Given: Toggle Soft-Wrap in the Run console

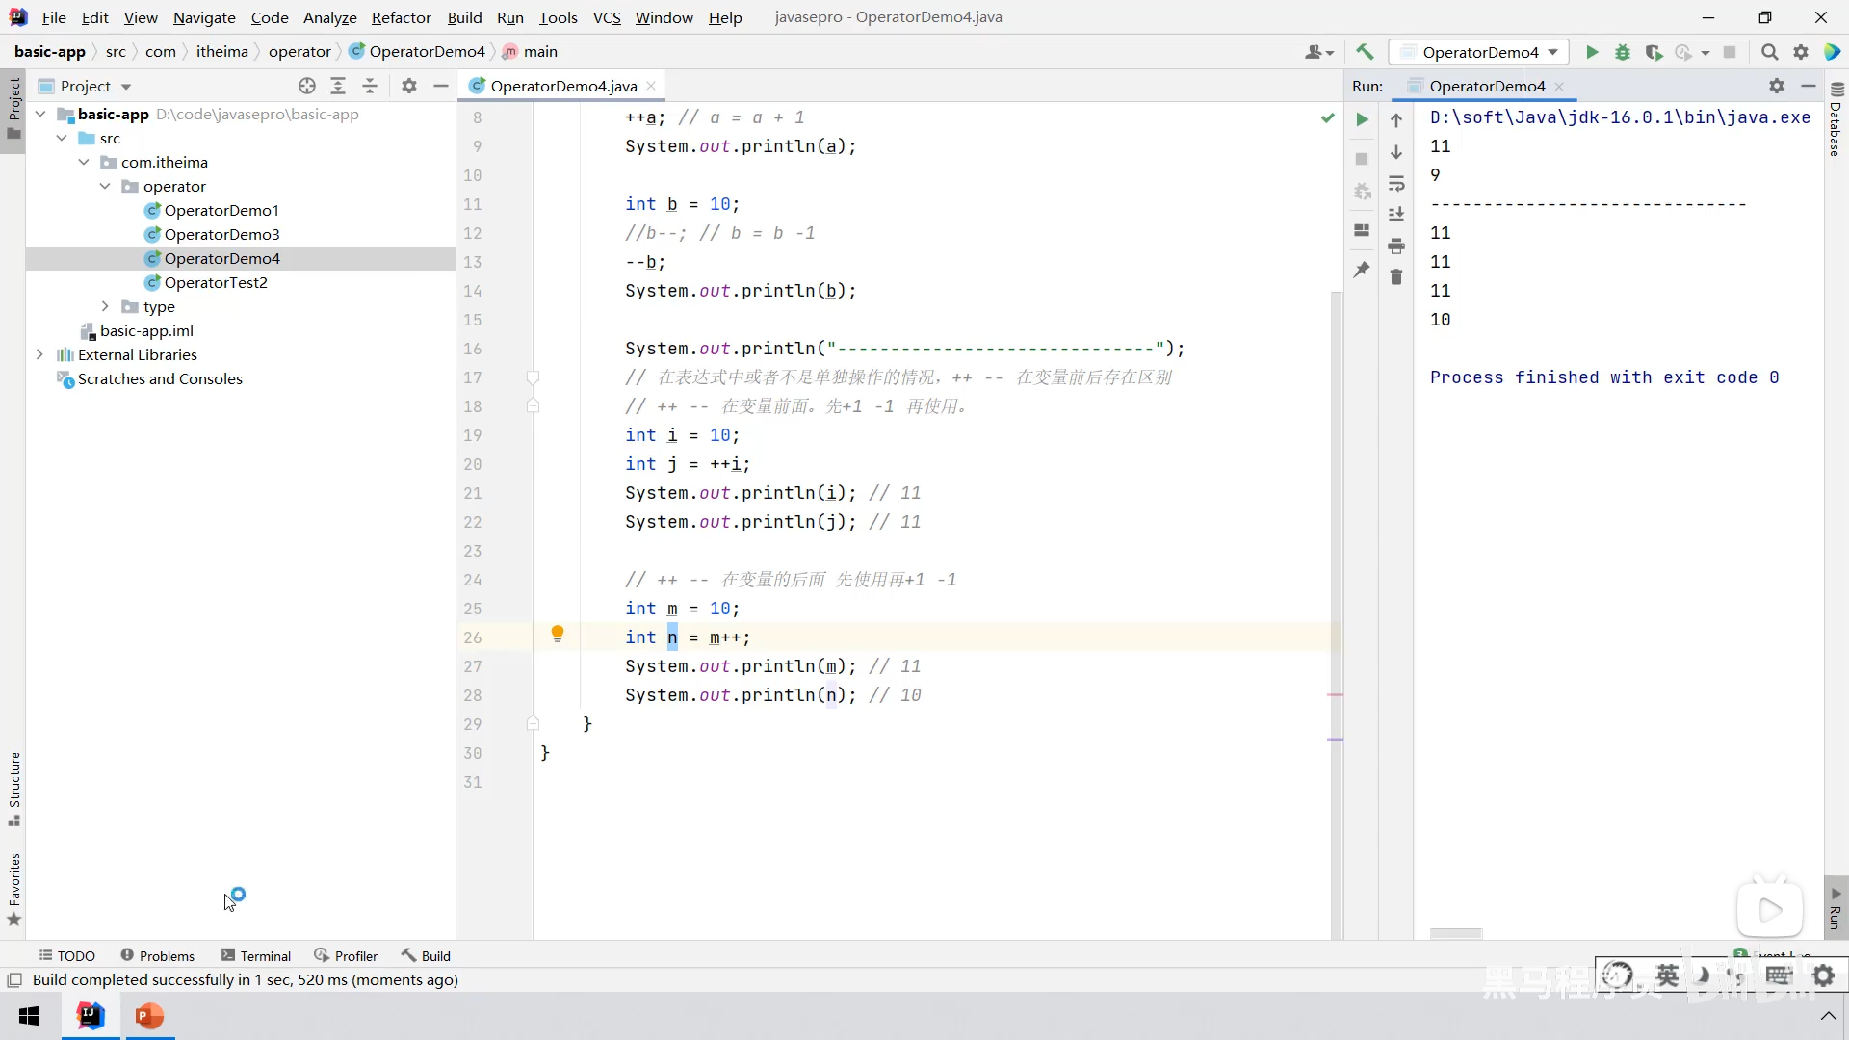Looking at the screenshot, I should (1396, 184).
